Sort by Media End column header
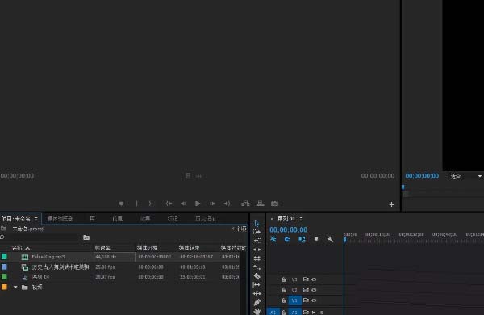 189,248
